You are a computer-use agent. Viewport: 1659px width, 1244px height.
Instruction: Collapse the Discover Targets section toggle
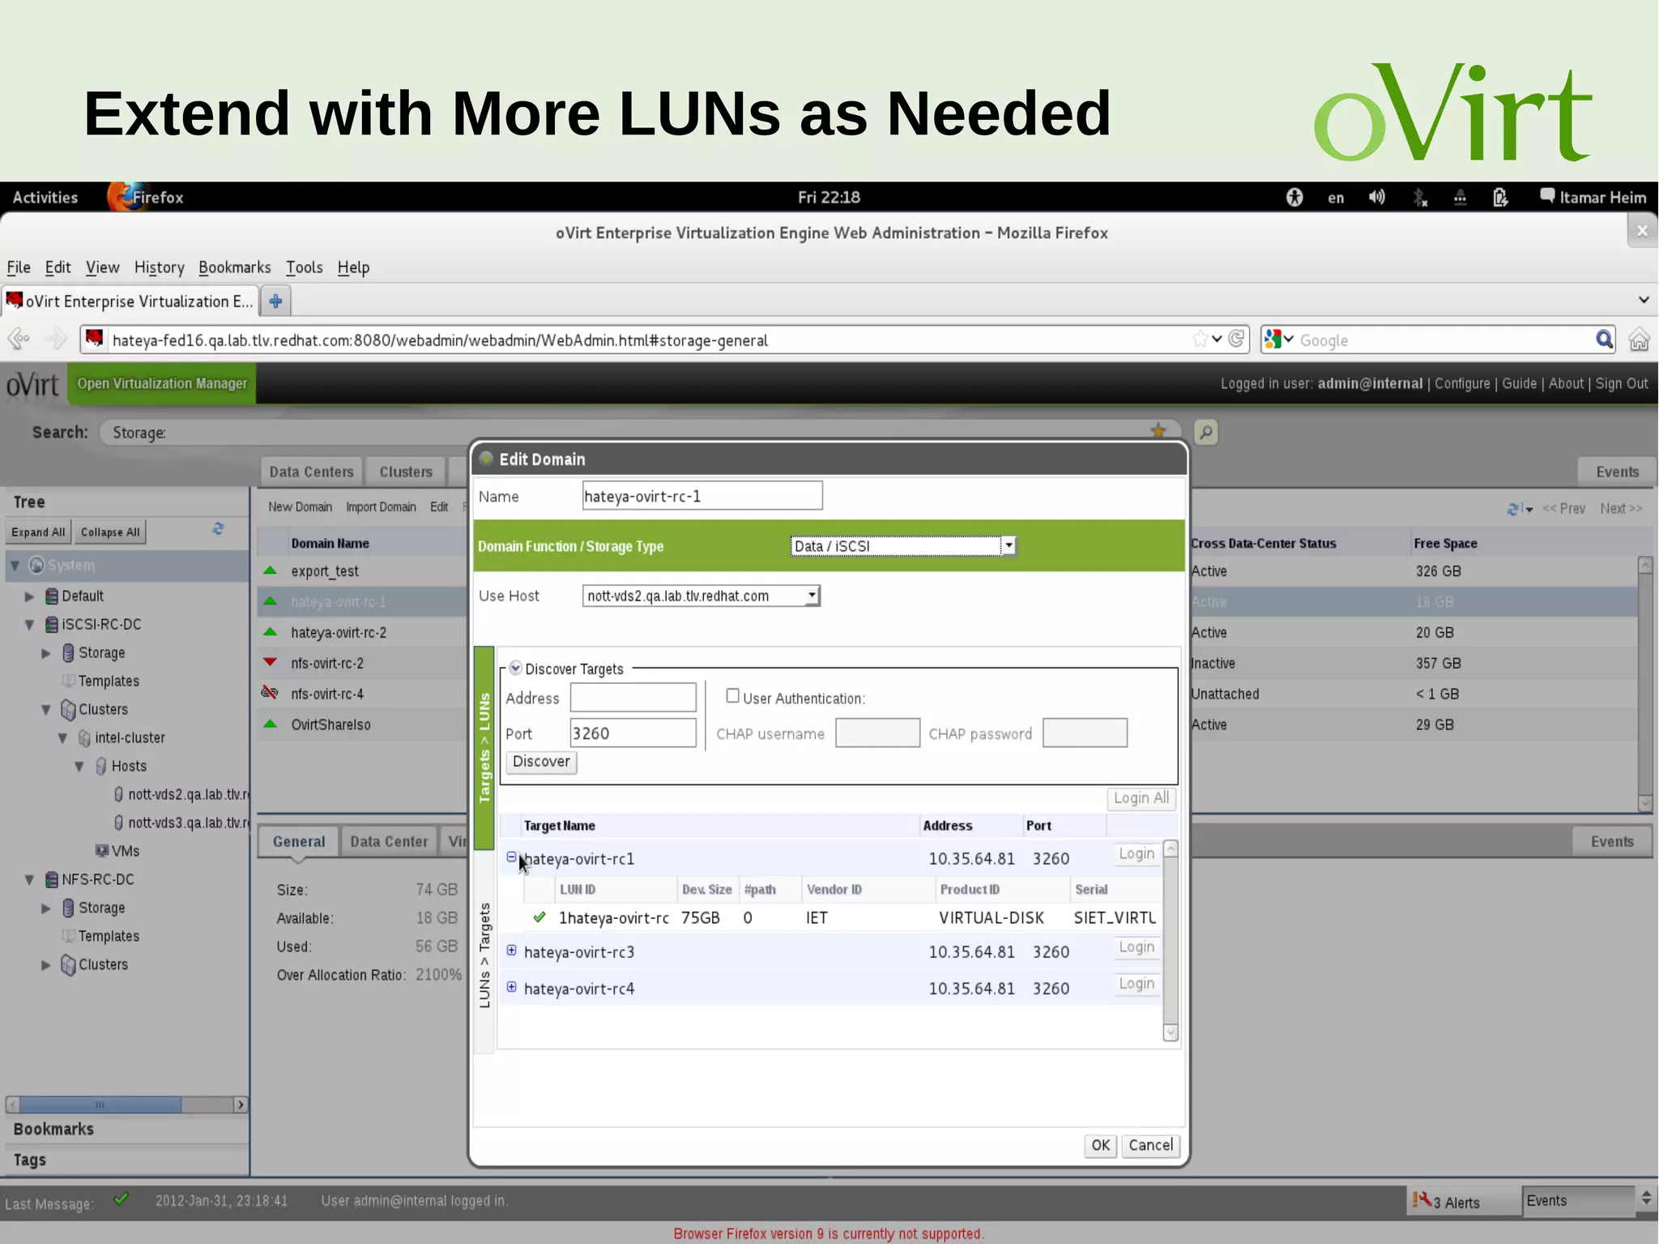pyautogui.click(x=515, y=668)
